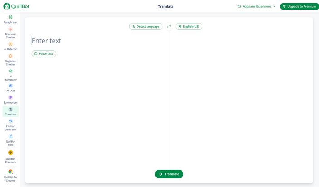319x187 pixels.
Task: Click the green Translate button
Action: pyautogui.click(x=169, y=174)
